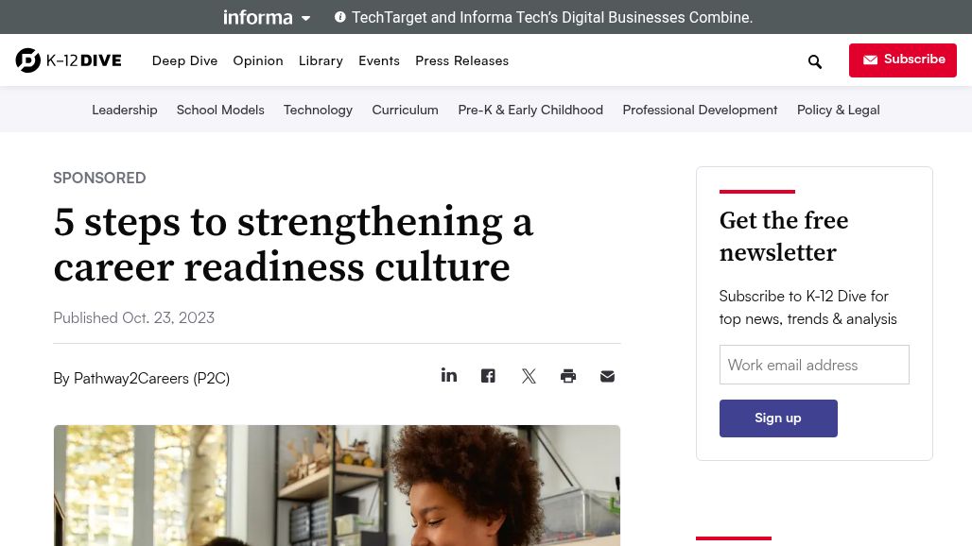Open Pre-K & Early Childhood topic
Image resolution: width=972 pixels, height=546 pixels.
[x=530, y=110]
